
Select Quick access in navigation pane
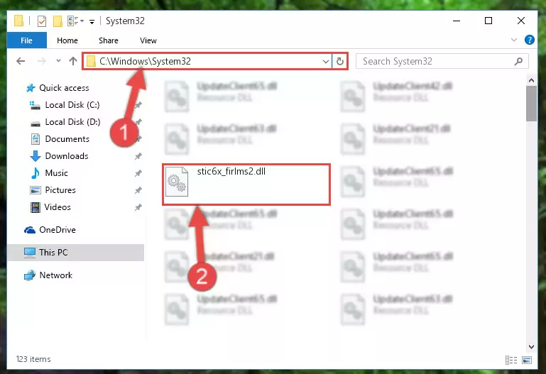64,88
